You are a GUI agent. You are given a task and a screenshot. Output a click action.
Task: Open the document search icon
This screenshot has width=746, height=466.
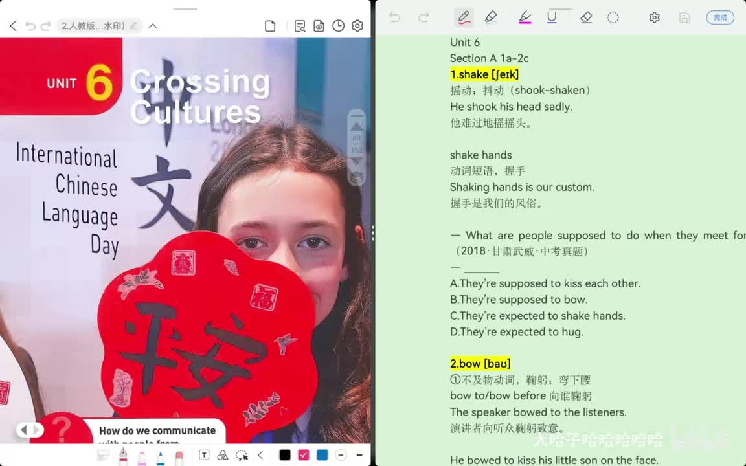(300, 26)
